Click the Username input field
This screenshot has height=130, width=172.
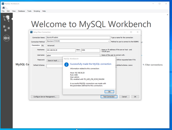click(73, 56)
